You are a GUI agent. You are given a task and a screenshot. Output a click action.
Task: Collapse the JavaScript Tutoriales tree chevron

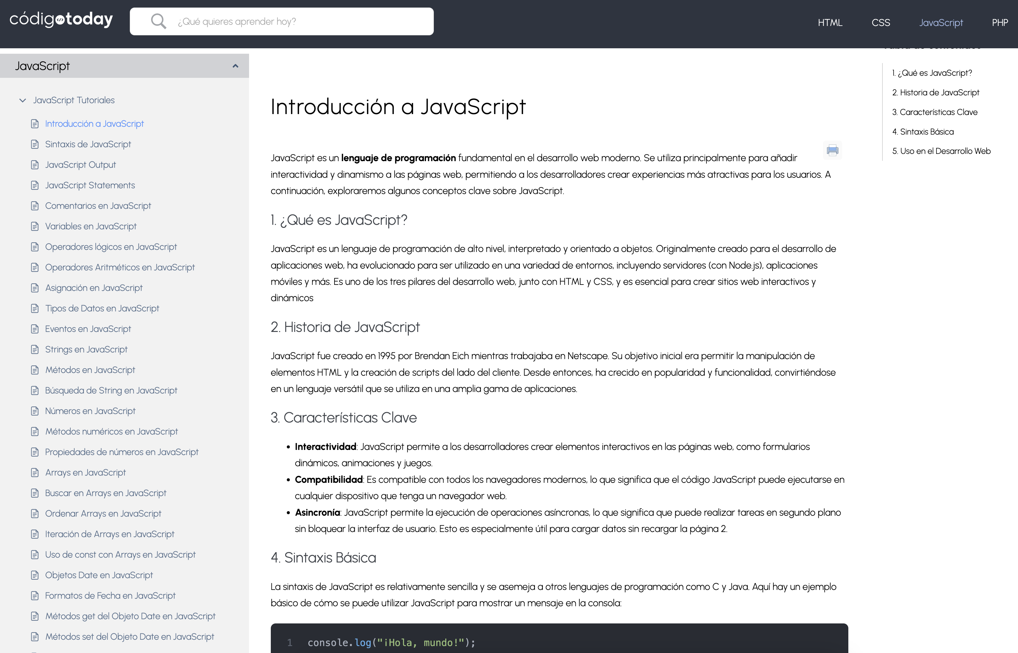(23, 100)
